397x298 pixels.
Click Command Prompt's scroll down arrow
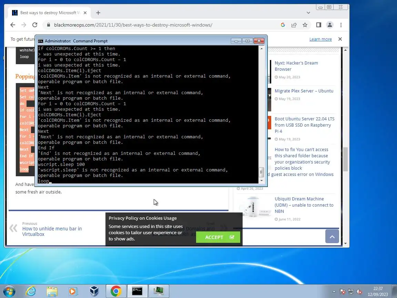pyautogui.click(x=261, y=181)
